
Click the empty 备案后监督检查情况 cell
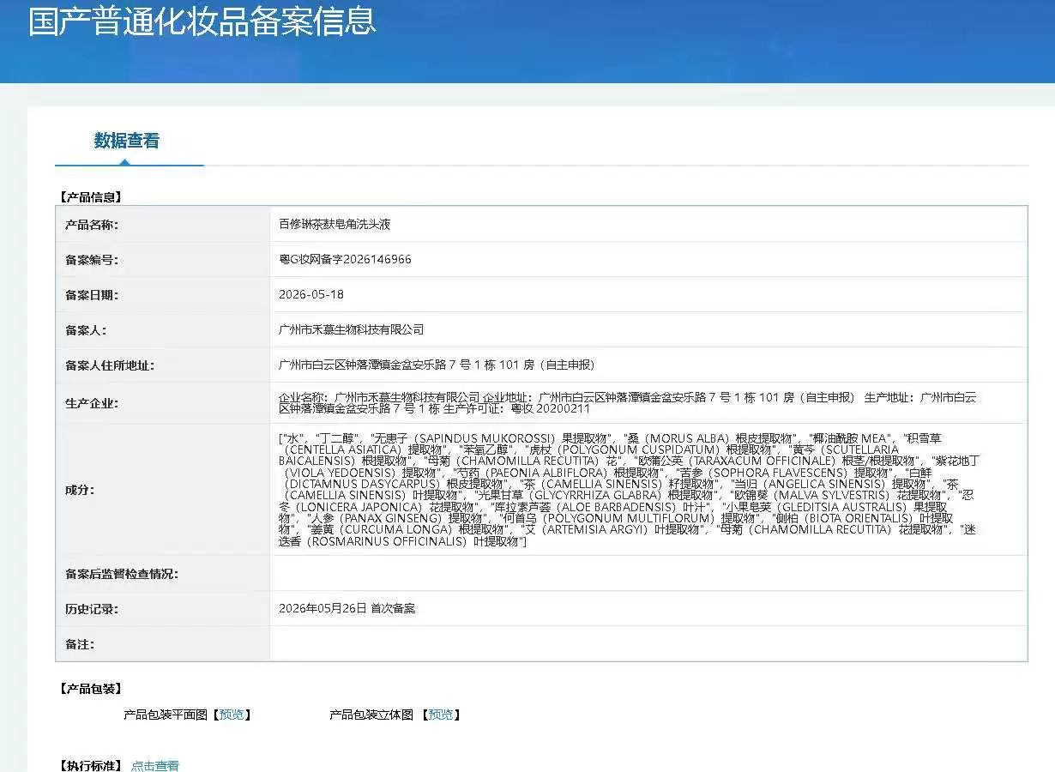[x=648, y=573]
